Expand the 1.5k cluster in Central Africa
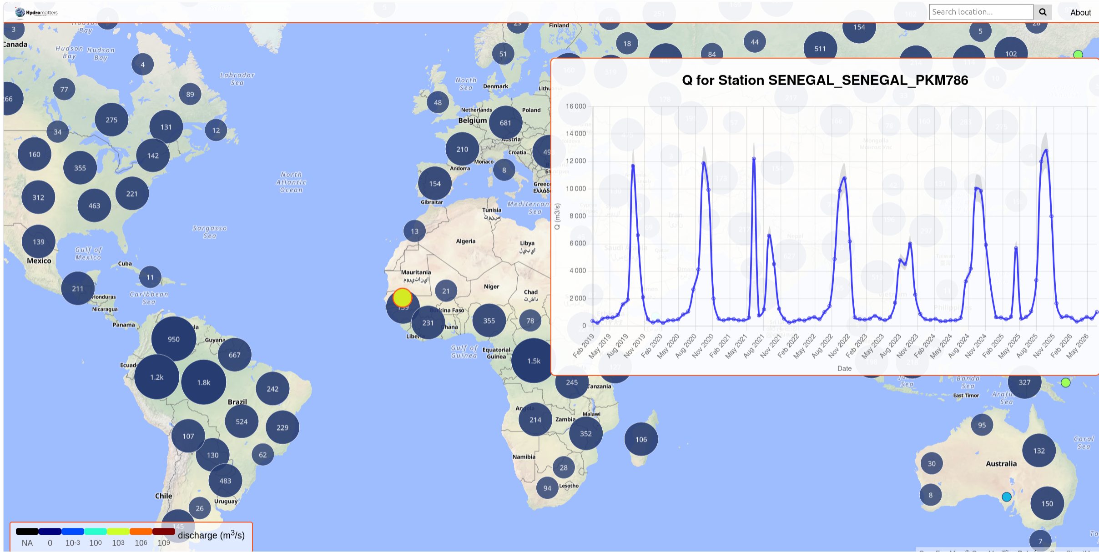The height and width of the screenshot is (552, 1099). [534, 361]
